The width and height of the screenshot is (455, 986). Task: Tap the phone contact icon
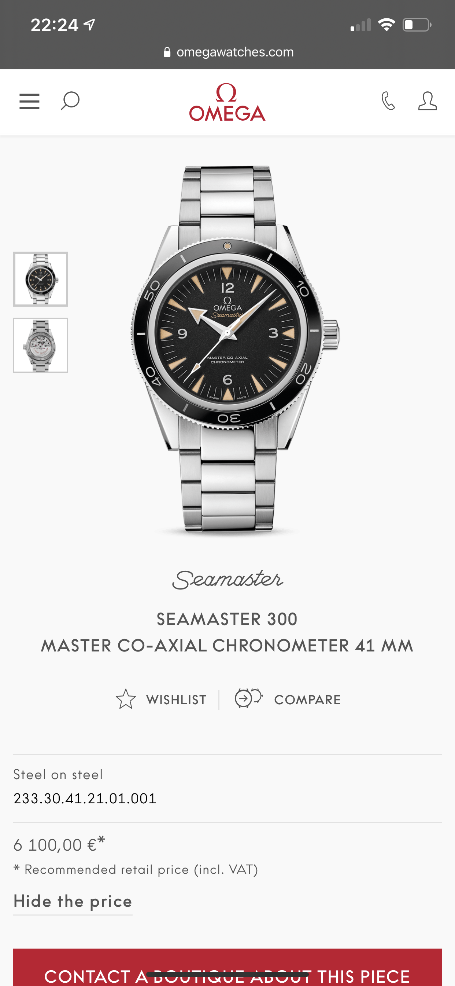pyautogui.click(x=388, y=101)
